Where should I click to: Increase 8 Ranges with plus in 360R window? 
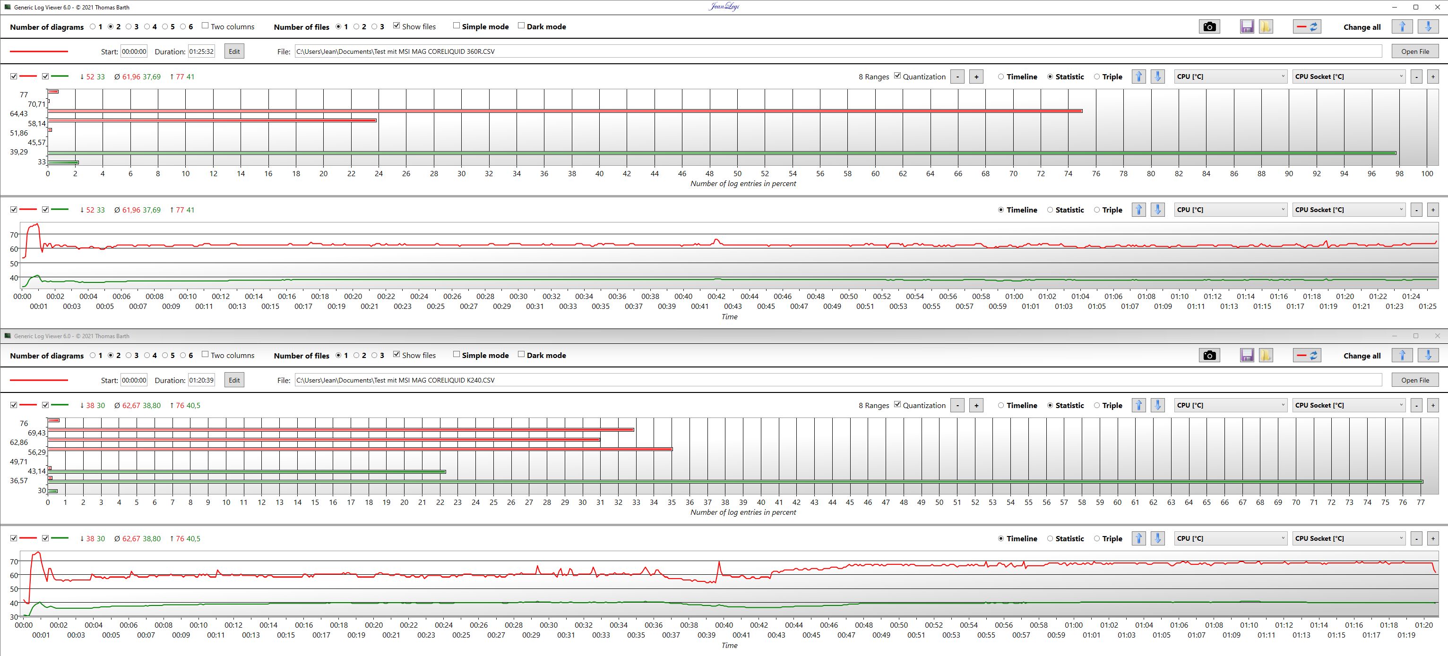(976, 77)
